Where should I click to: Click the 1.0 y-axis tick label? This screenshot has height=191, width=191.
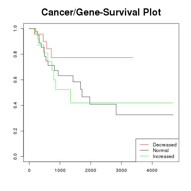pos(15,29)
